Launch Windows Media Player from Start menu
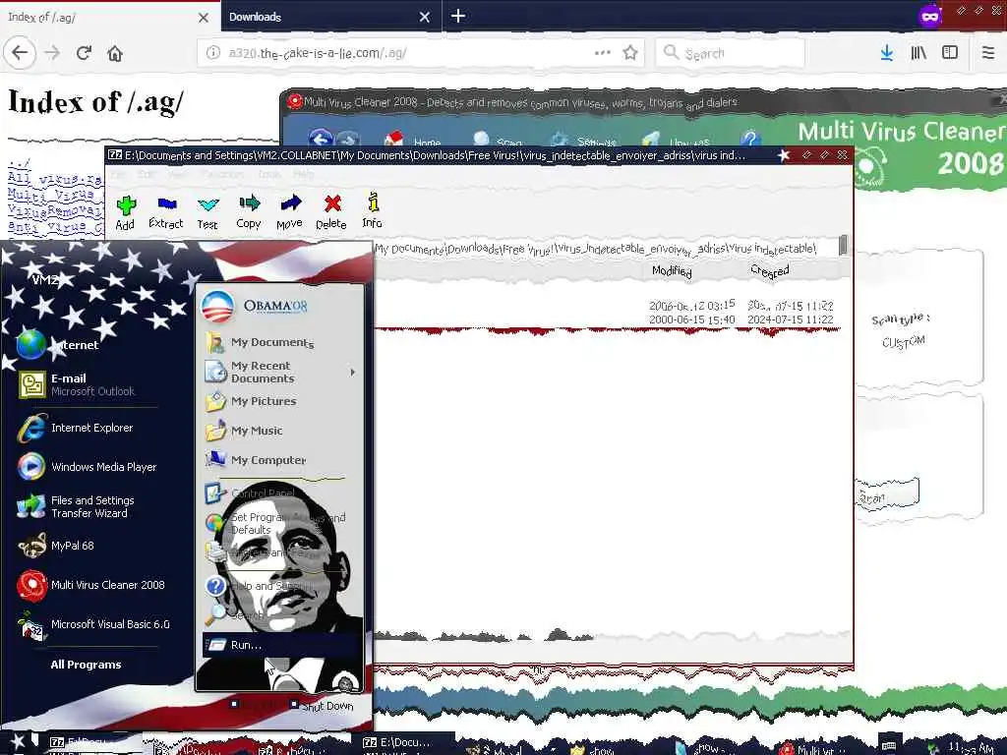This screenshot has height=755, width=1007. 89,467
